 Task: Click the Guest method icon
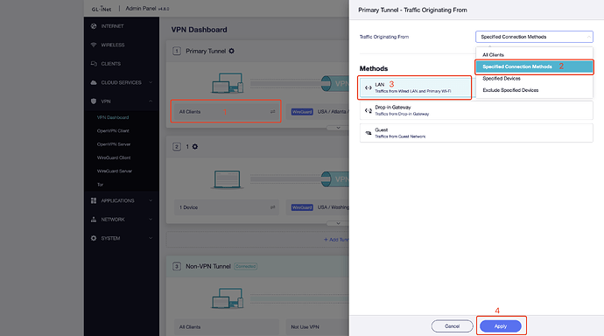(x=369, y=133)
